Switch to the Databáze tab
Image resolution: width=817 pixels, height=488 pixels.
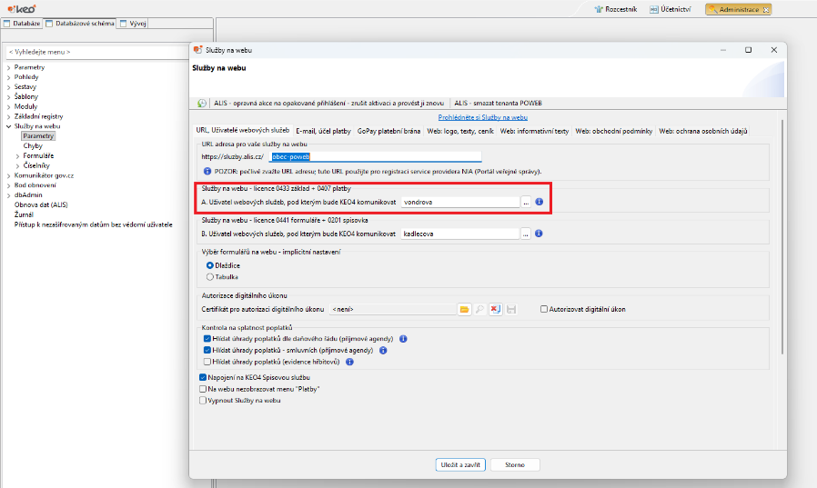(22, 24)
